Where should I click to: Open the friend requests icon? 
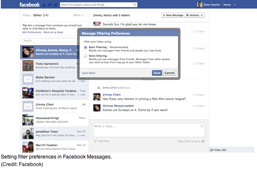coord(44,5)
